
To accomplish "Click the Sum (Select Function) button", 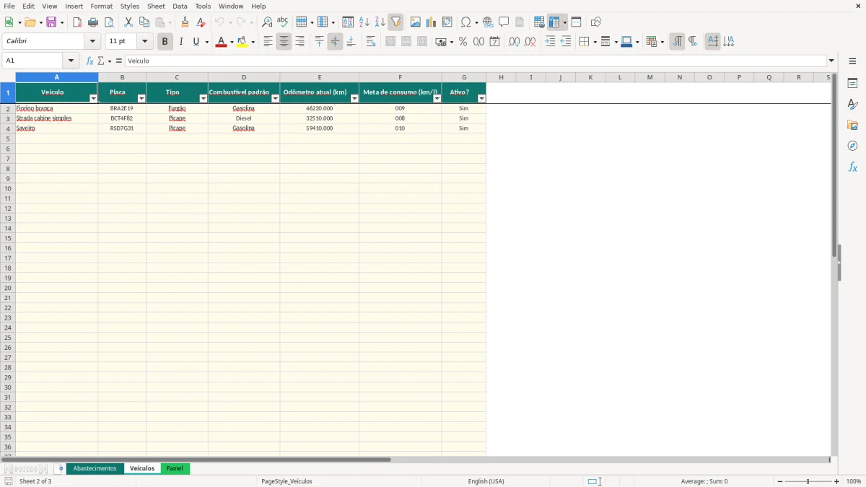I will [x=100, y=61].
